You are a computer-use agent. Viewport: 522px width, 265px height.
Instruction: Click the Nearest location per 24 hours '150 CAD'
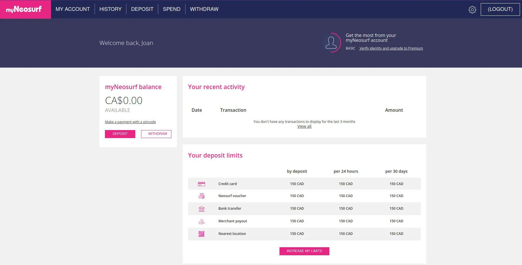346,234
